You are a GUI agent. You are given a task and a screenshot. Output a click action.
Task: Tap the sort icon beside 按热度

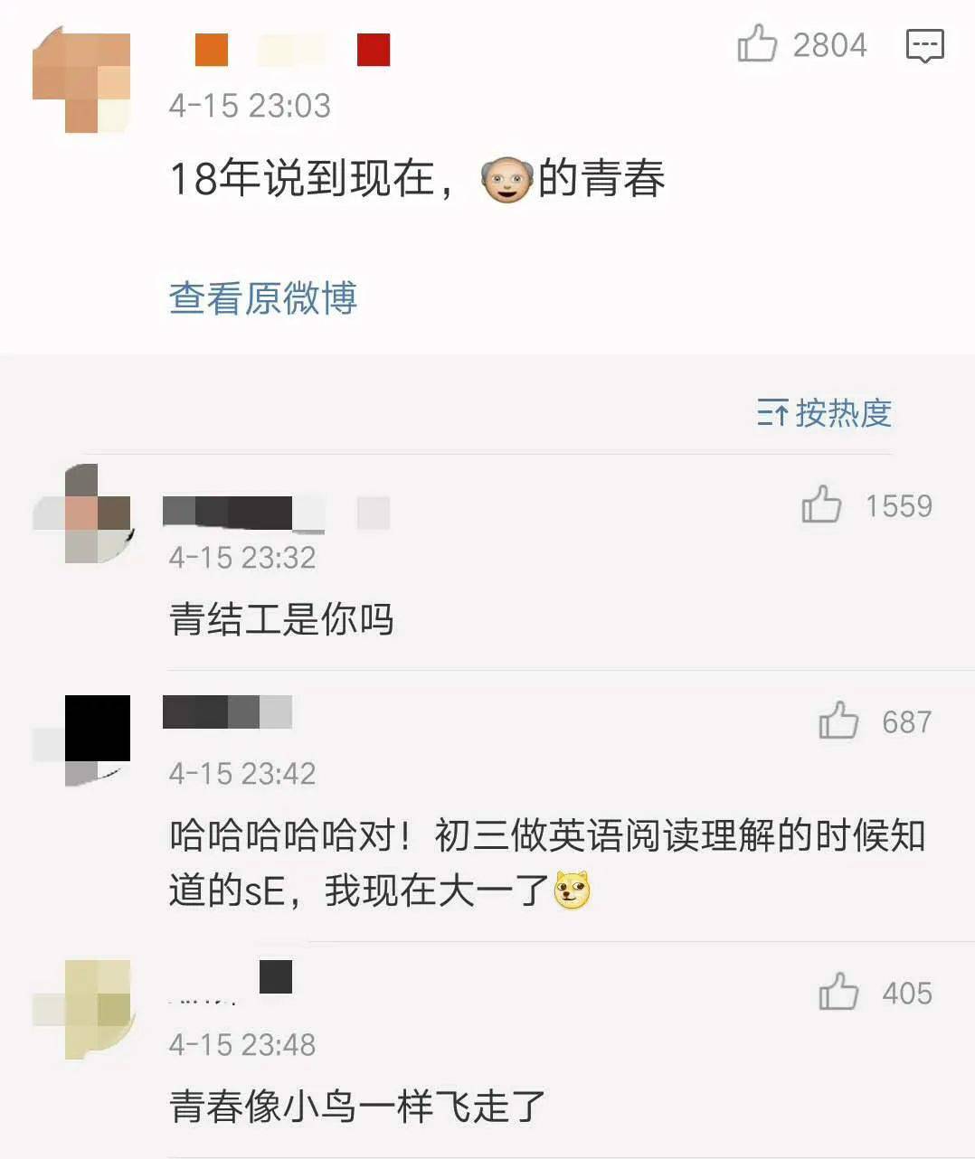772,413
